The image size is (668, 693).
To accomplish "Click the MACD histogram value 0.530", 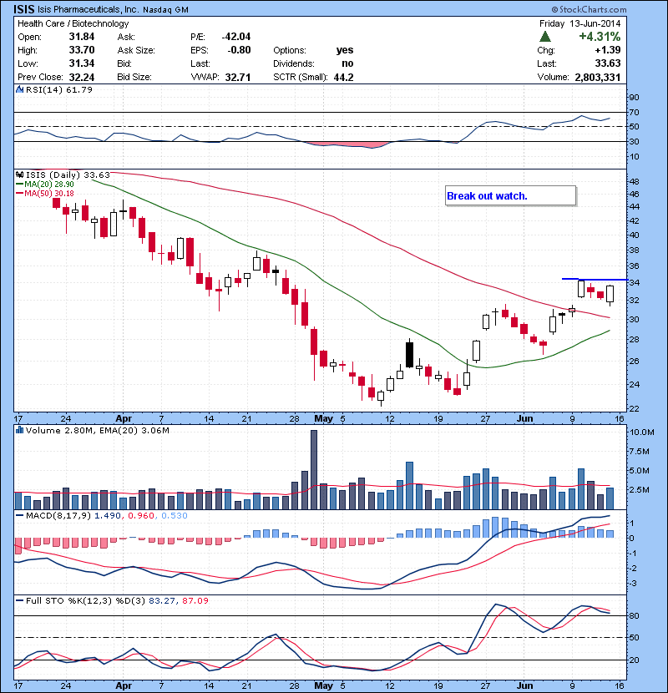I will tap(175, 515).
